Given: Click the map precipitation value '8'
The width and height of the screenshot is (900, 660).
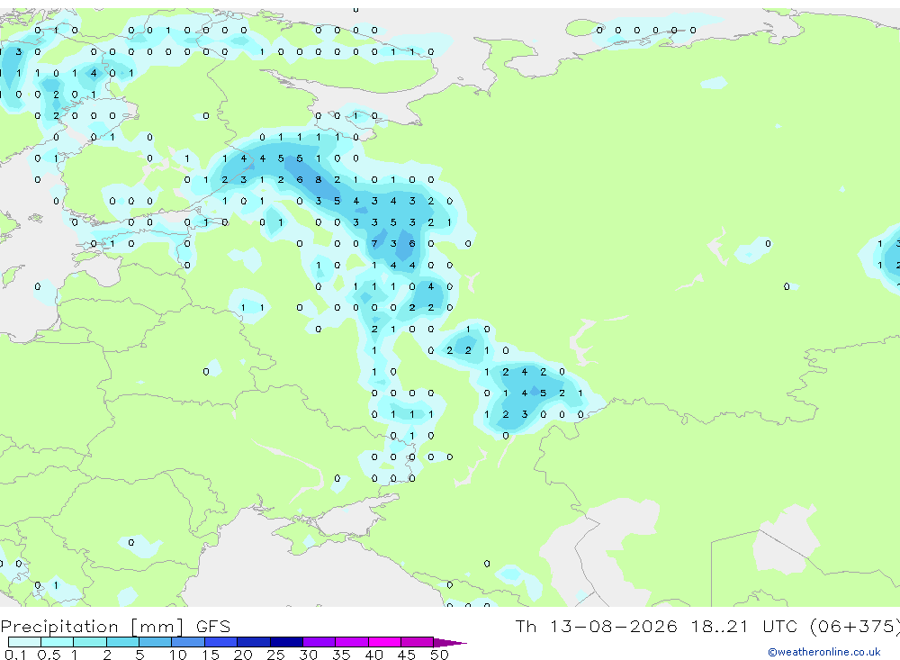Looking at the screenshot, I should pyautogui.click(x=318, y=179).
